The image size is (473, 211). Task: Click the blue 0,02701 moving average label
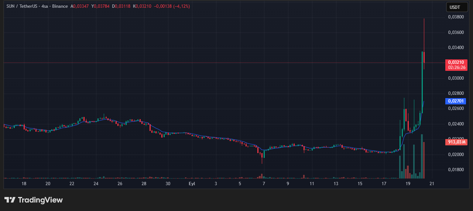click(456, 101)
